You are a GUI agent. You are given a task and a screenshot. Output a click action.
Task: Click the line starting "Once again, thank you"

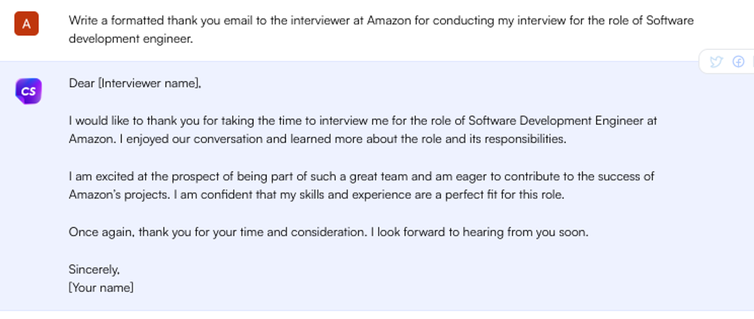217,232
